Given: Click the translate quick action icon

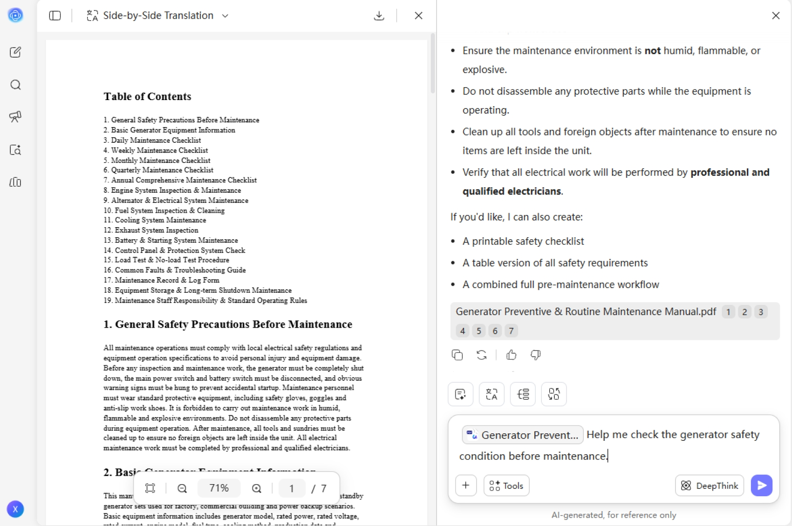Looking at the screenshot, I should point(492,394).
